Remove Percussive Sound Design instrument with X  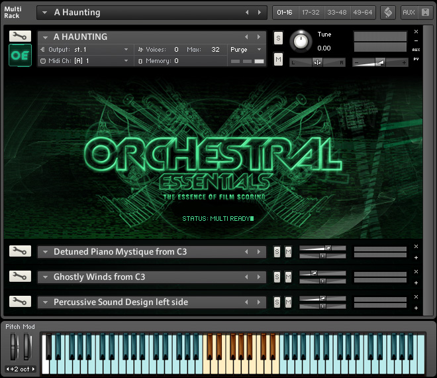tap(416, 296)
